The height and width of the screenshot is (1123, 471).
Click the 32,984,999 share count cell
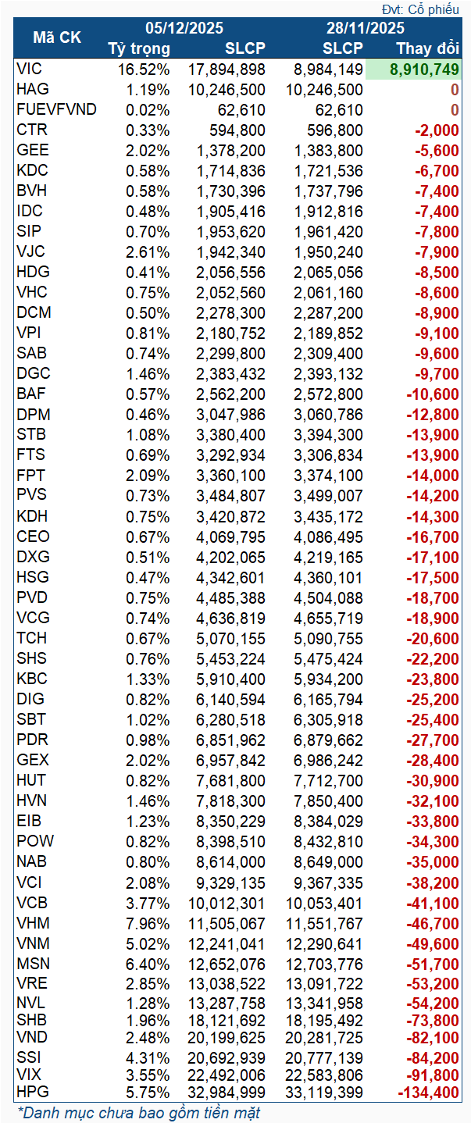tap(227, 1091)
